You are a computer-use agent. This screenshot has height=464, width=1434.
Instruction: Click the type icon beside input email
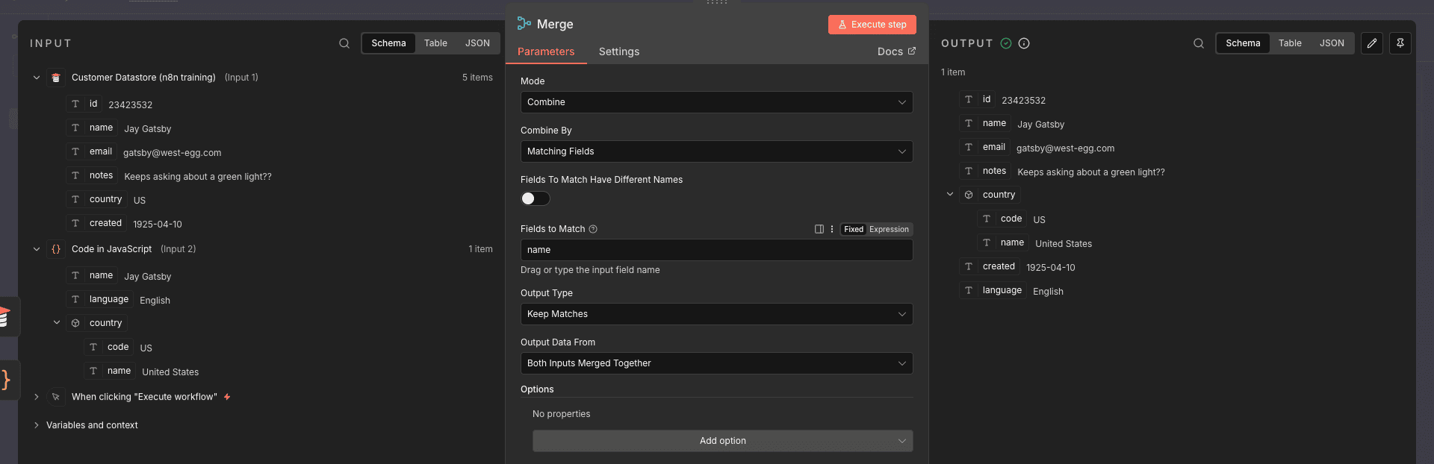75,151
